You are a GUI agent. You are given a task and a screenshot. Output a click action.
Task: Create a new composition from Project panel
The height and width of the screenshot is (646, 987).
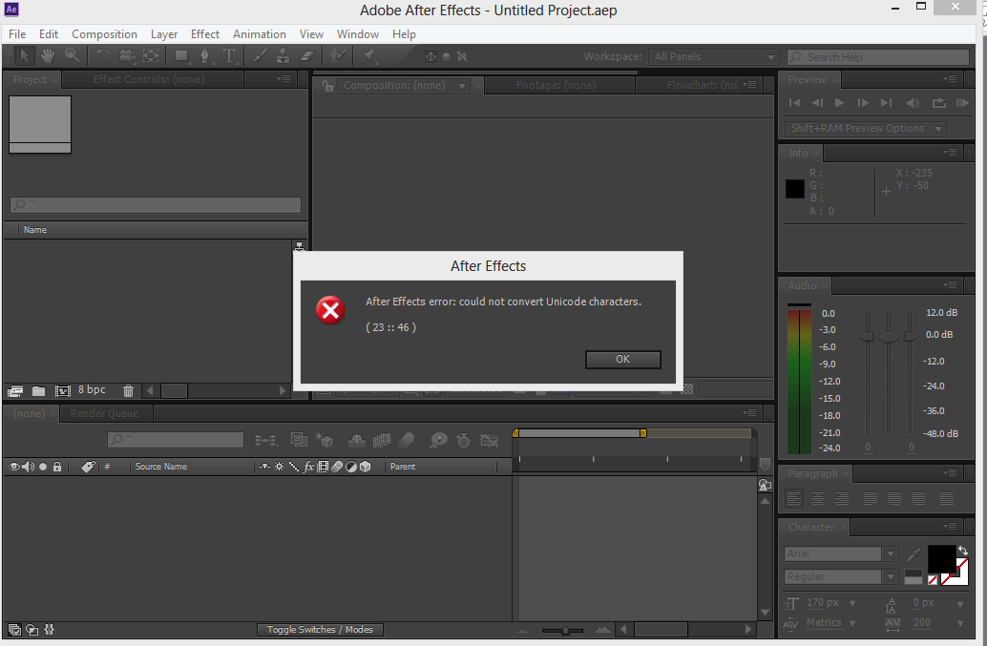point(63,391)
